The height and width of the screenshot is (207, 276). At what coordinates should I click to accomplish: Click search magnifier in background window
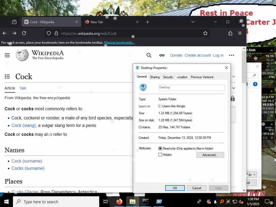coord(254,75)
